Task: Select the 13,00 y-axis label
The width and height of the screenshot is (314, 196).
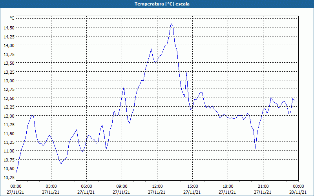Action: [9, 80]
